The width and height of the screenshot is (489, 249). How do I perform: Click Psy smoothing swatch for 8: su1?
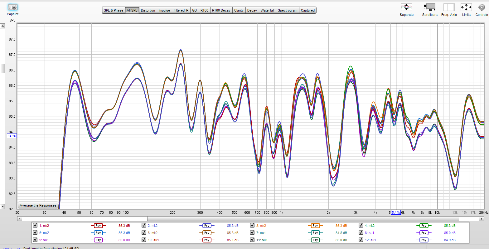[424, 233]
